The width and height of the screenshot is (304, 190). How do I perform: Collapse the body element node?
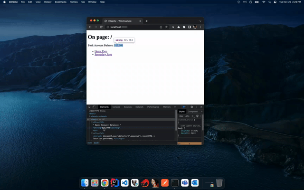(x=90, y=119)
